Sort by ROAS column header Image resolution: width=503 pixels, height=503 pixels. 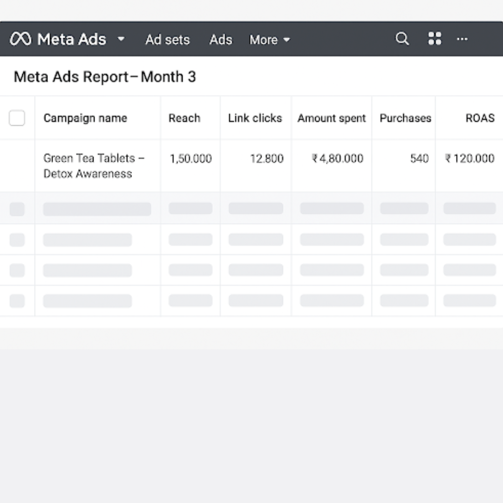pos(480,118)
